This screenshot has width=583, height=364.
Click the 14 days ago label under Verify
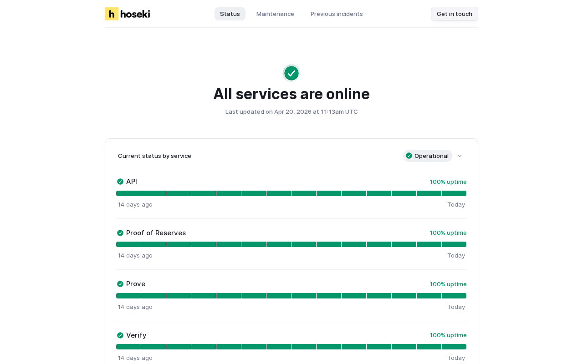[x=135, y=358]
